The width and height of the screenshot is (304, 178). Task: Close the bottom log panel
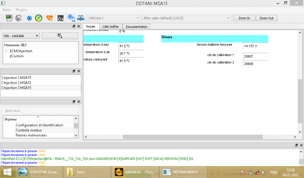coord(301,145)
